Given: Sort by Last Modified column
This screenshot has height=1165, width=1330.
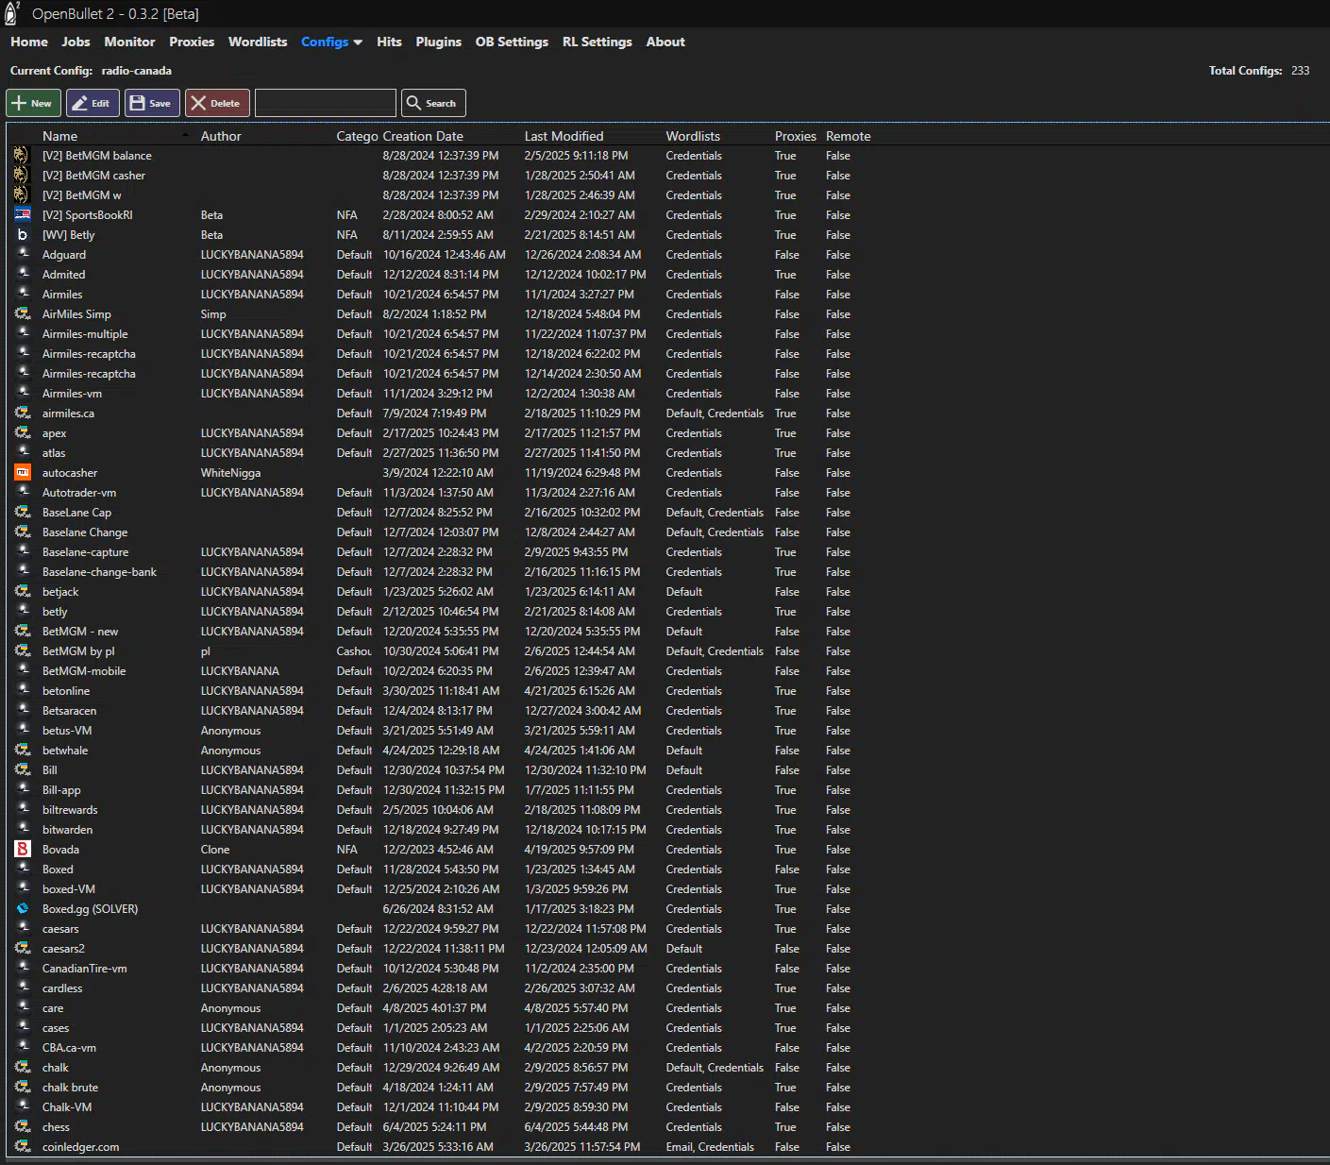Looking at the screenshot, I should 564,136.
